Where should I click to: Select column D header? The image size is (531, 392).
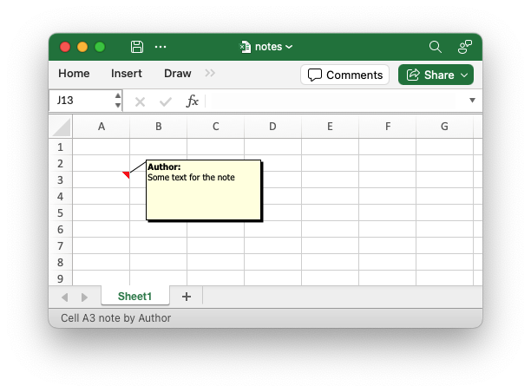click(x=272, y=127)
